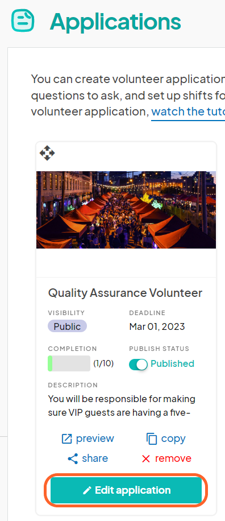Toggle the Published status switch
The width and height of the screenshot is (225, 521).
coord(138,365)
